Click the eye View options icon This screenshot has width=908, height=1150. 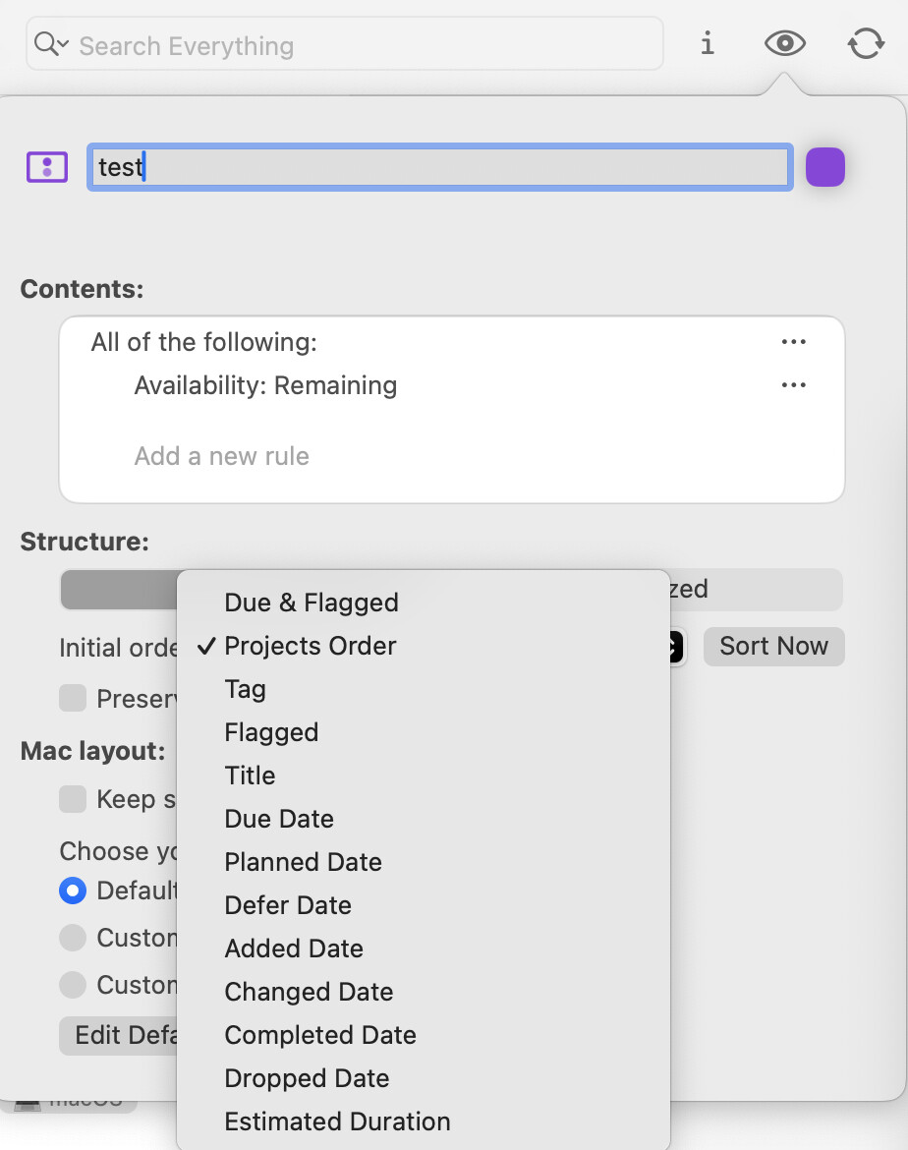pos(785,44)
